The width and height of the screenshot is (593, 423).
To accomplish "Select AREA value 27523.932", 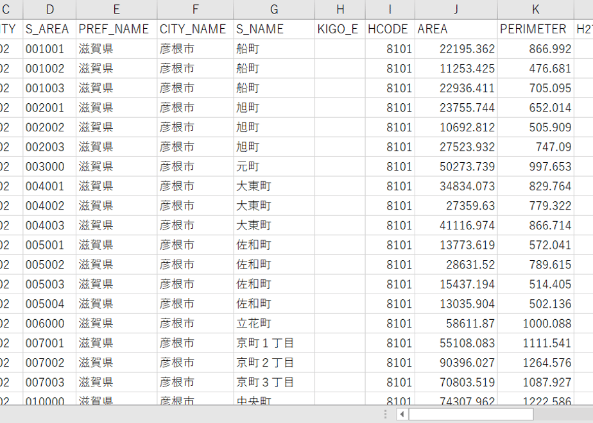I will point(456,147).
